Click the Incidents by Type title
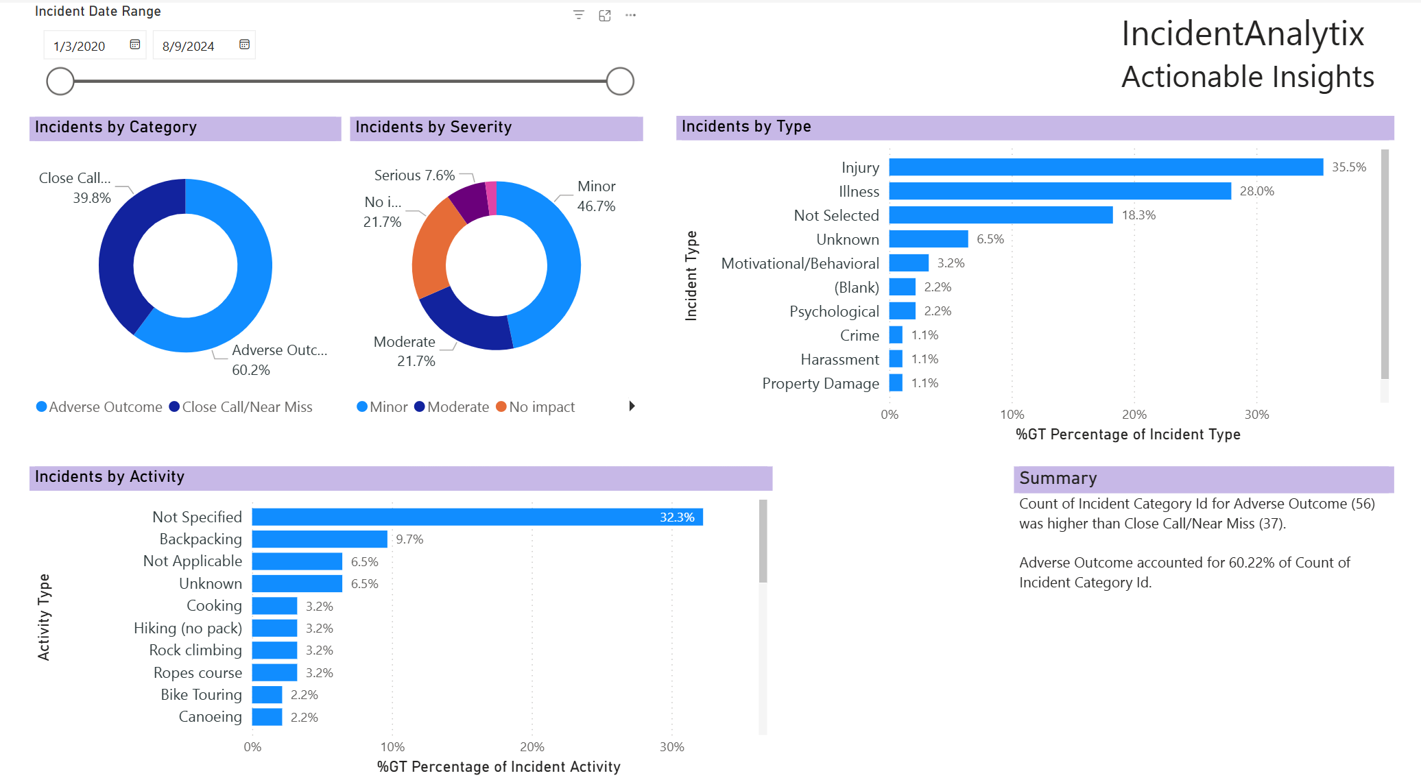This screenshot has width=1421, height=780. [x=746, y=127]
